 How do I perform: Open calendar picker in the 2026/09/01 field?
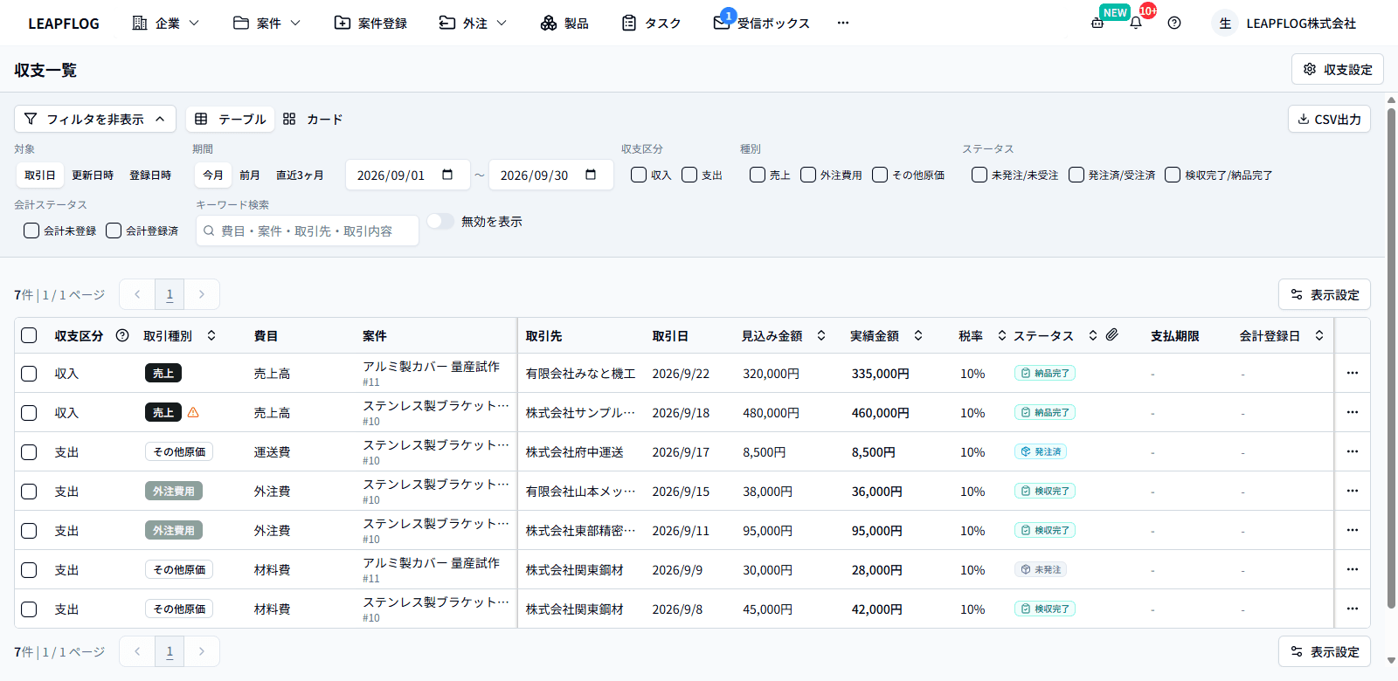tap(447, 175)
